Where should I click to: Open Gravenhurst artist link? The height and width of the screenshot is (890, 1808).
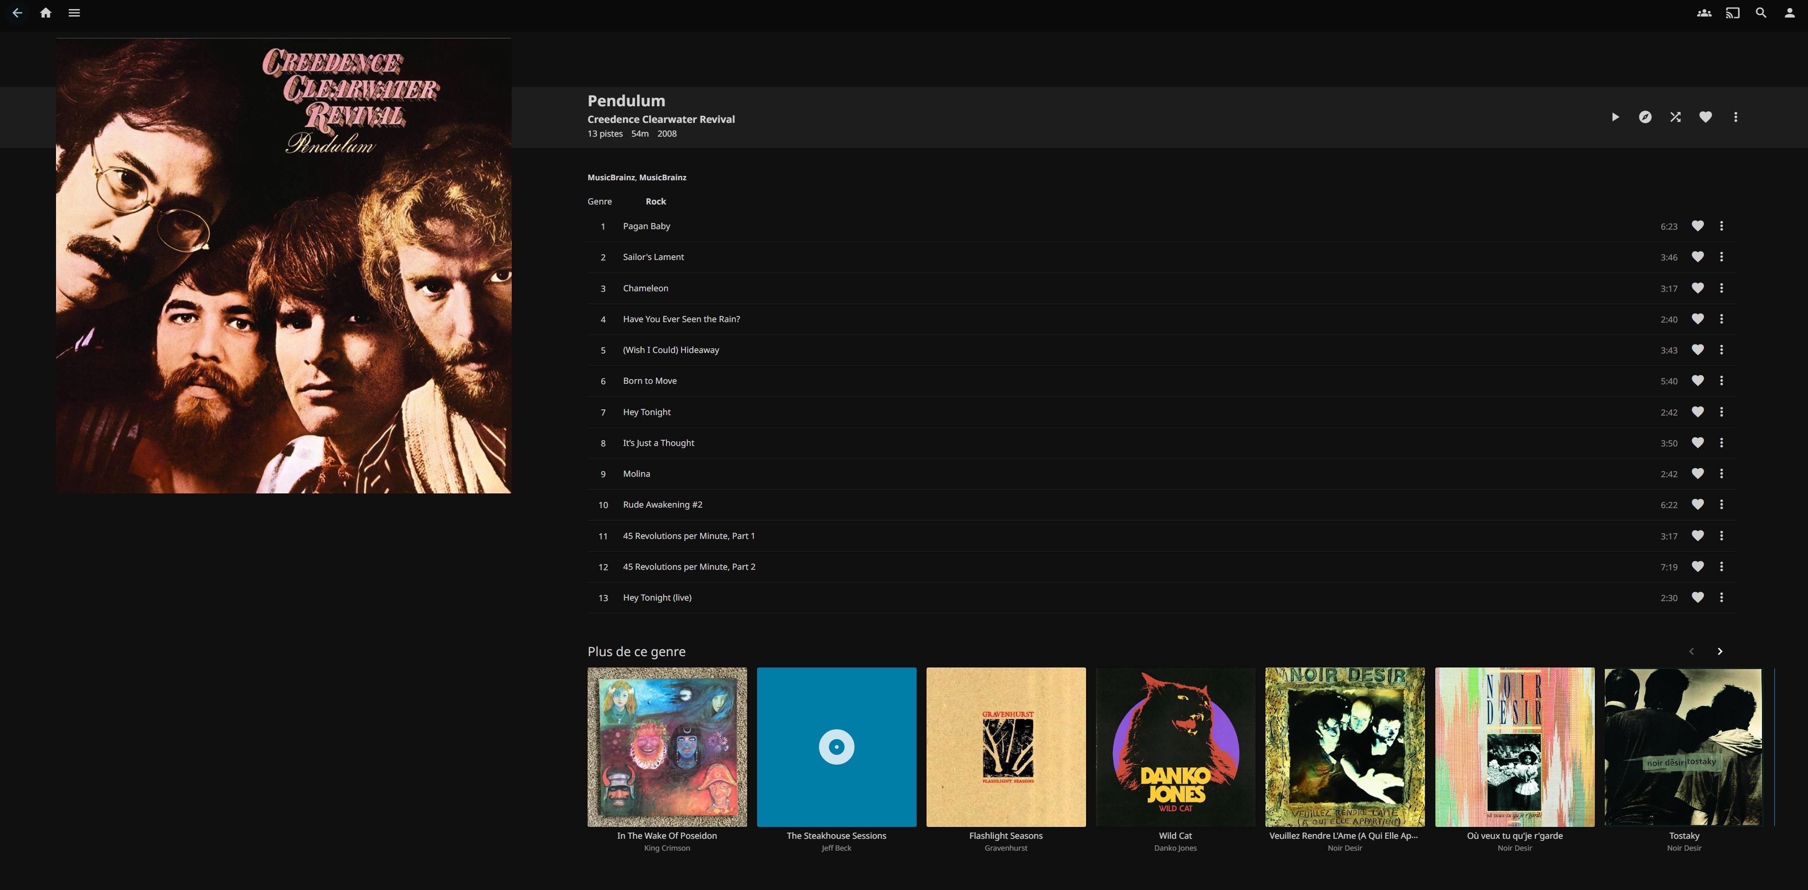click(1006, 848)
